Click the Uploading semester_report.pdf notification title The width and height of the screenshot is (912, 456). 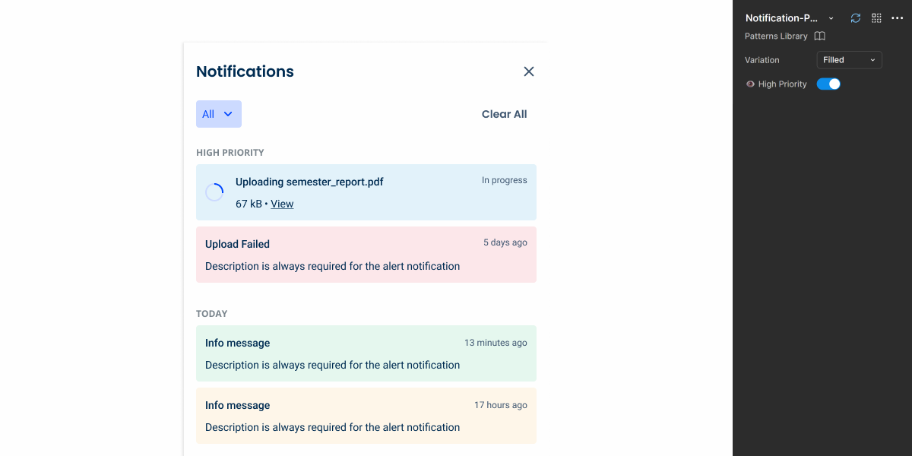309,182
